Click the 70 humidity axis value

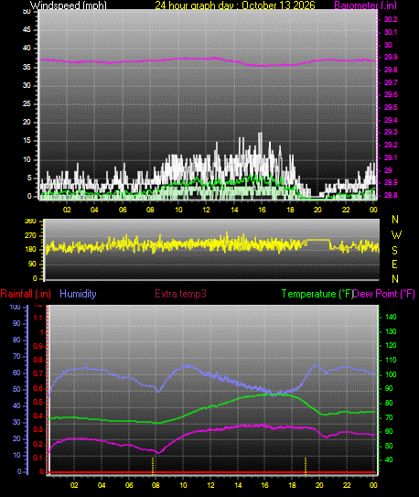(x=16, y=356)
